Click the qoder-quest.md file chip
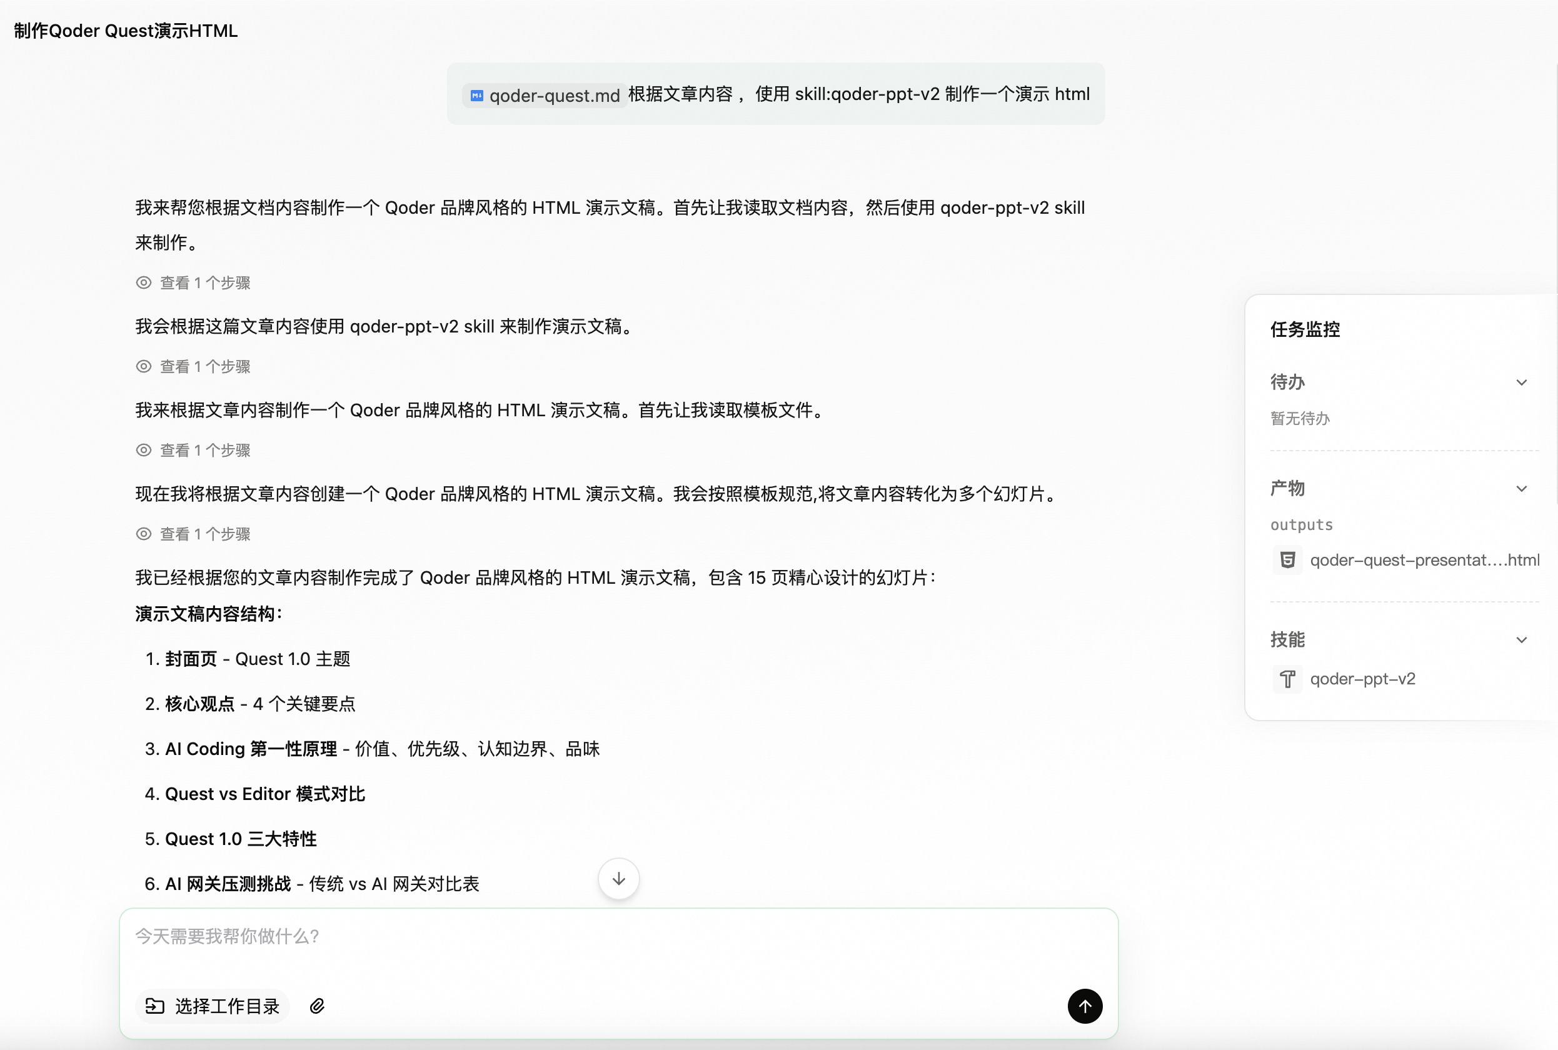The image size is (1558, 1050). pos(545,95)
